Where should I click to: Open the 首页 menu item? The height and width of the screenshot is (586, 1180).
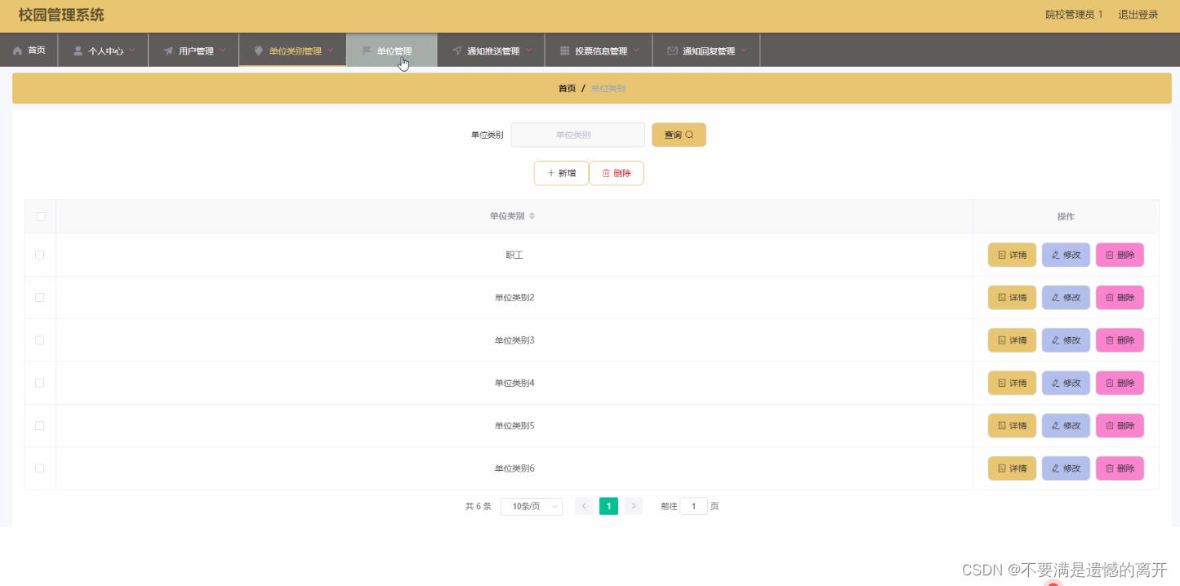click(29, 51)
